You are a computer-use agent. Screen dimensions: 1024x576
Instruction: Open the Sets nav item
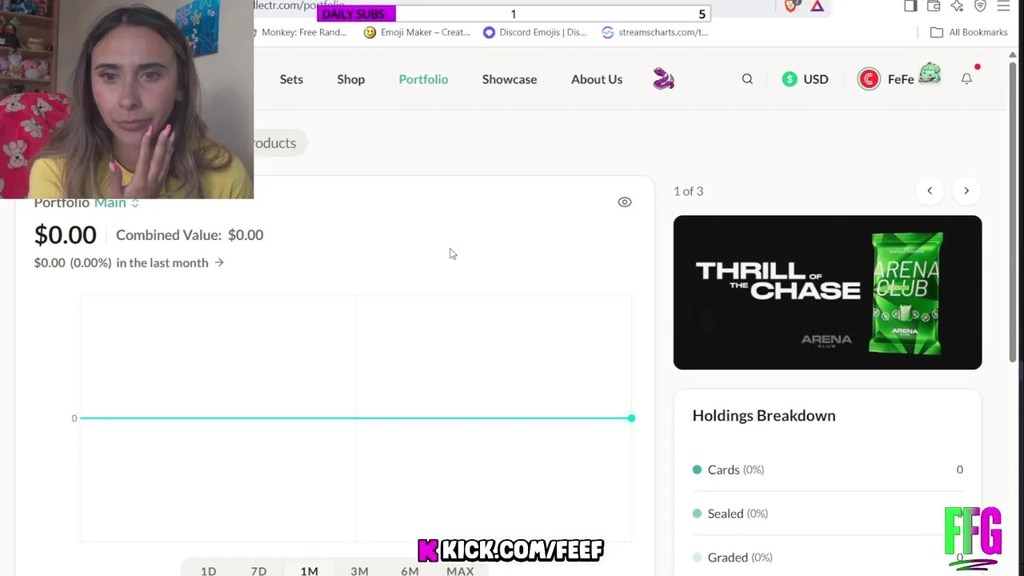(x=291, y=79)
